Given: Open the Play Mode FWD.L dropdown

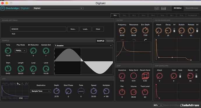Looking at the screenshot, I should [x=21, y=51].
